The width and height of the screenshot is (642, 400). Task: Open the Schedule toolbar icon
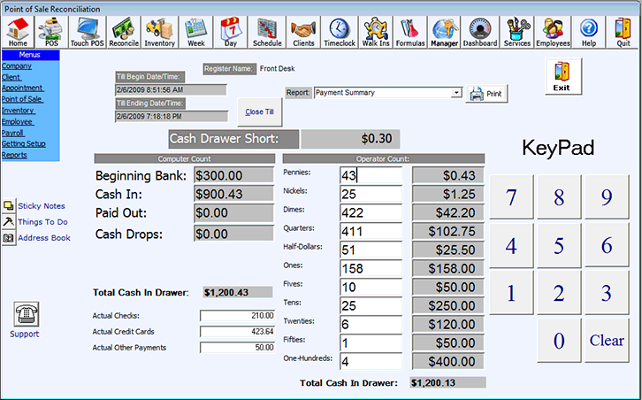pos(267,32)
